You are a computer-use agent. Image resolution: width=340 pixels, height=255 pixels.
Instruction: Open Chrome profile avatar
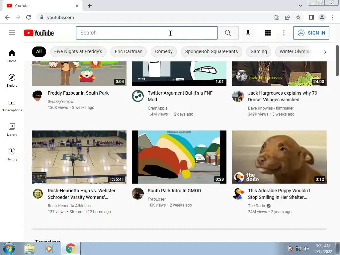click(322, 17)
